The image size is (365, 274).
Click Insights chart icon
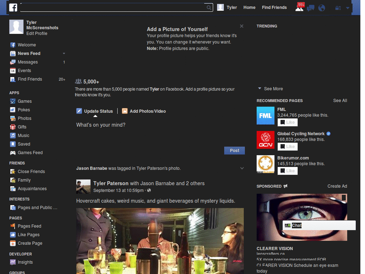[13, 262]
